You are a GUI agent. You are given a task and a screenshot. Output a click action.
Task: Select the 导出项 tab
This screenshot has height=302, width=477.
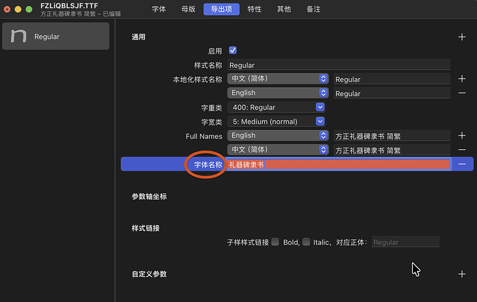221,9
